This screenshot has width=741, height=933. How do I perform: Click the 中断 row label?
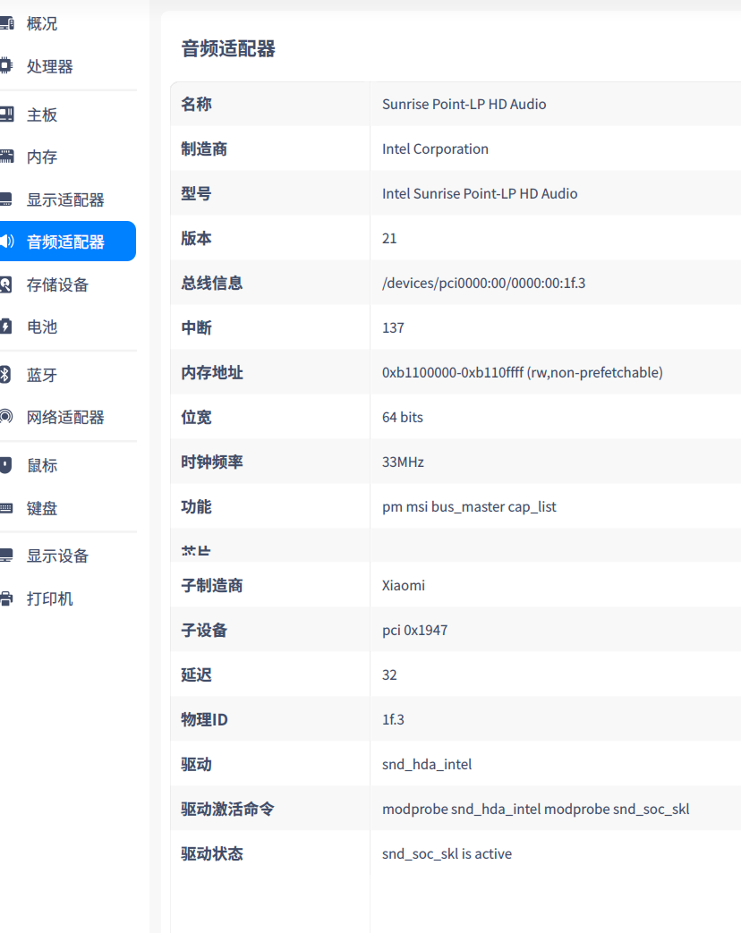(196, 328)
